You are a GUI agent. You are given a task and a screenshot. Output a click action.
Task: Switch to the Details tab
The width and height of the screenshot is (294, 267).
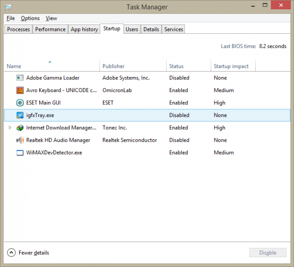[151, 29]
